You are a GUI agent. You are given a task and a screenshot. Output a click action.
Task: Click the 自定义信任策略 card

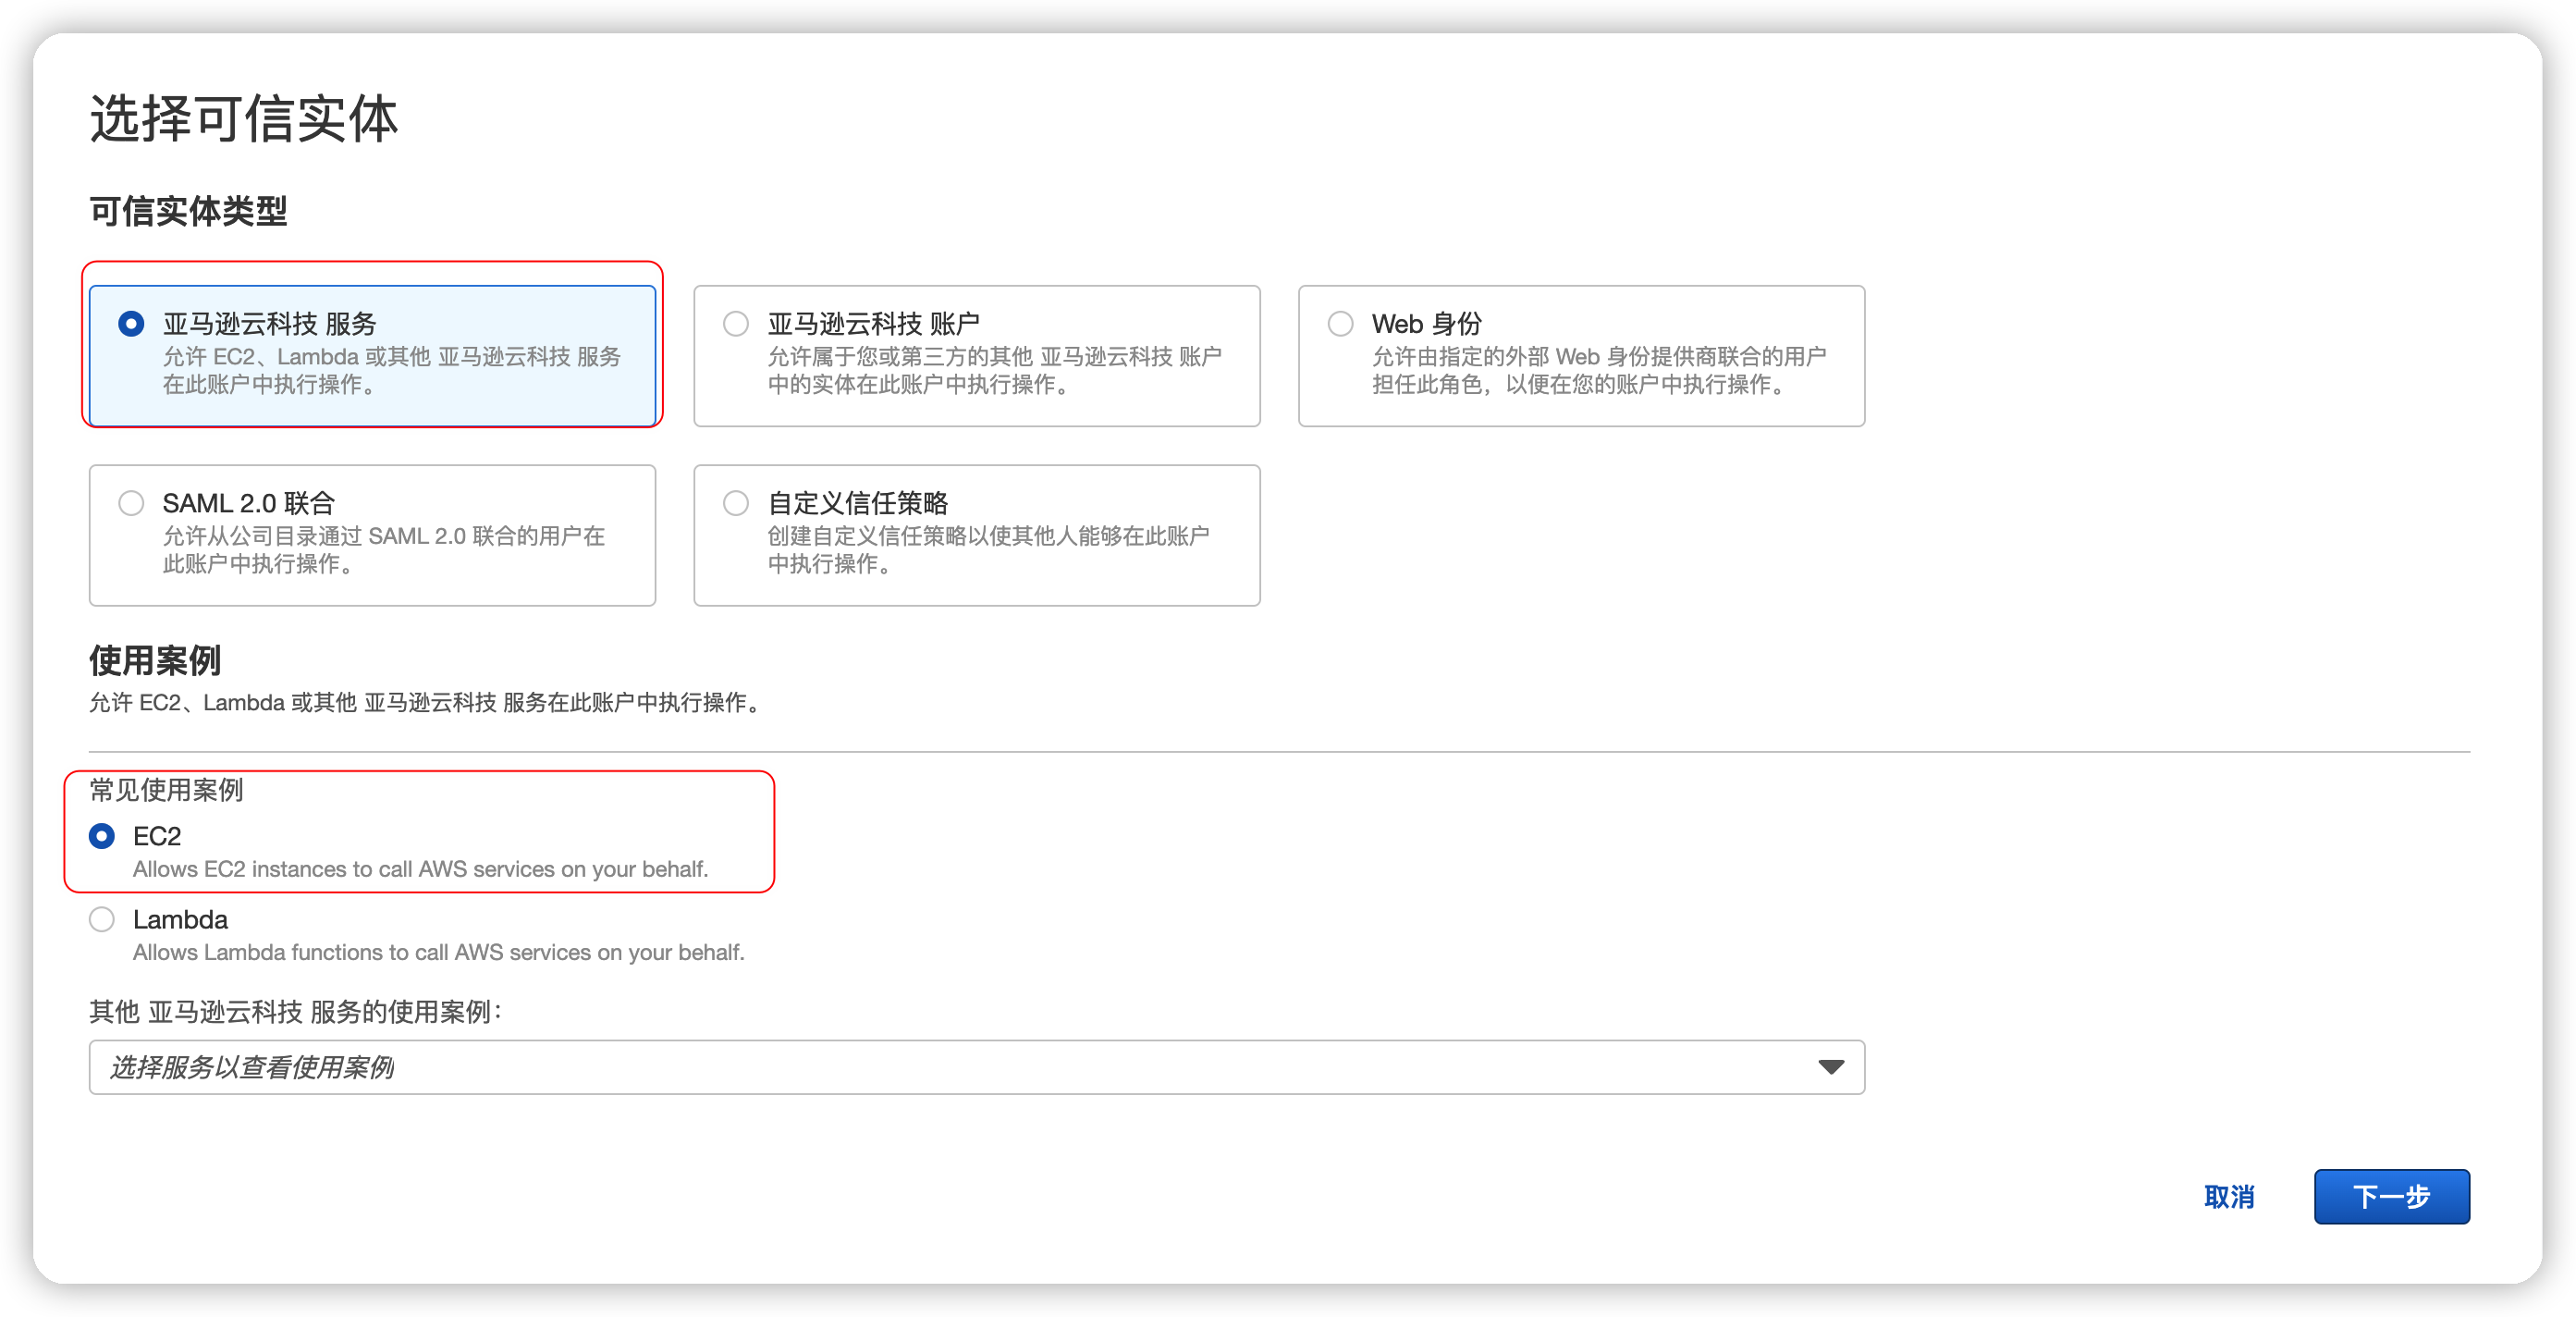coord(976,535)
